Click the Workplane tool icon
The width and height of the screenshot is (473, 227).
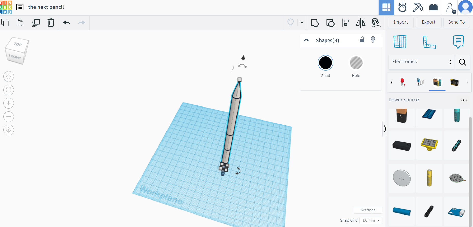pyautogui.click(x=400, y=42)
